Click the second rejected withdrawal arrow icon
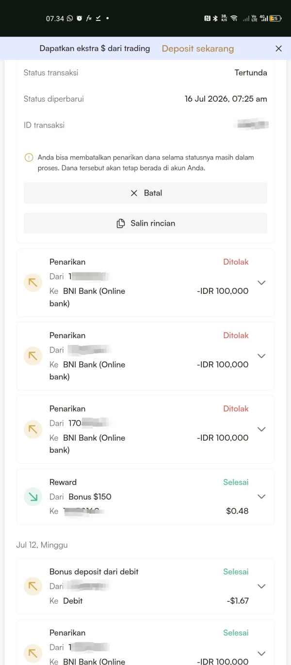291x665 pixels. (33, 356)
